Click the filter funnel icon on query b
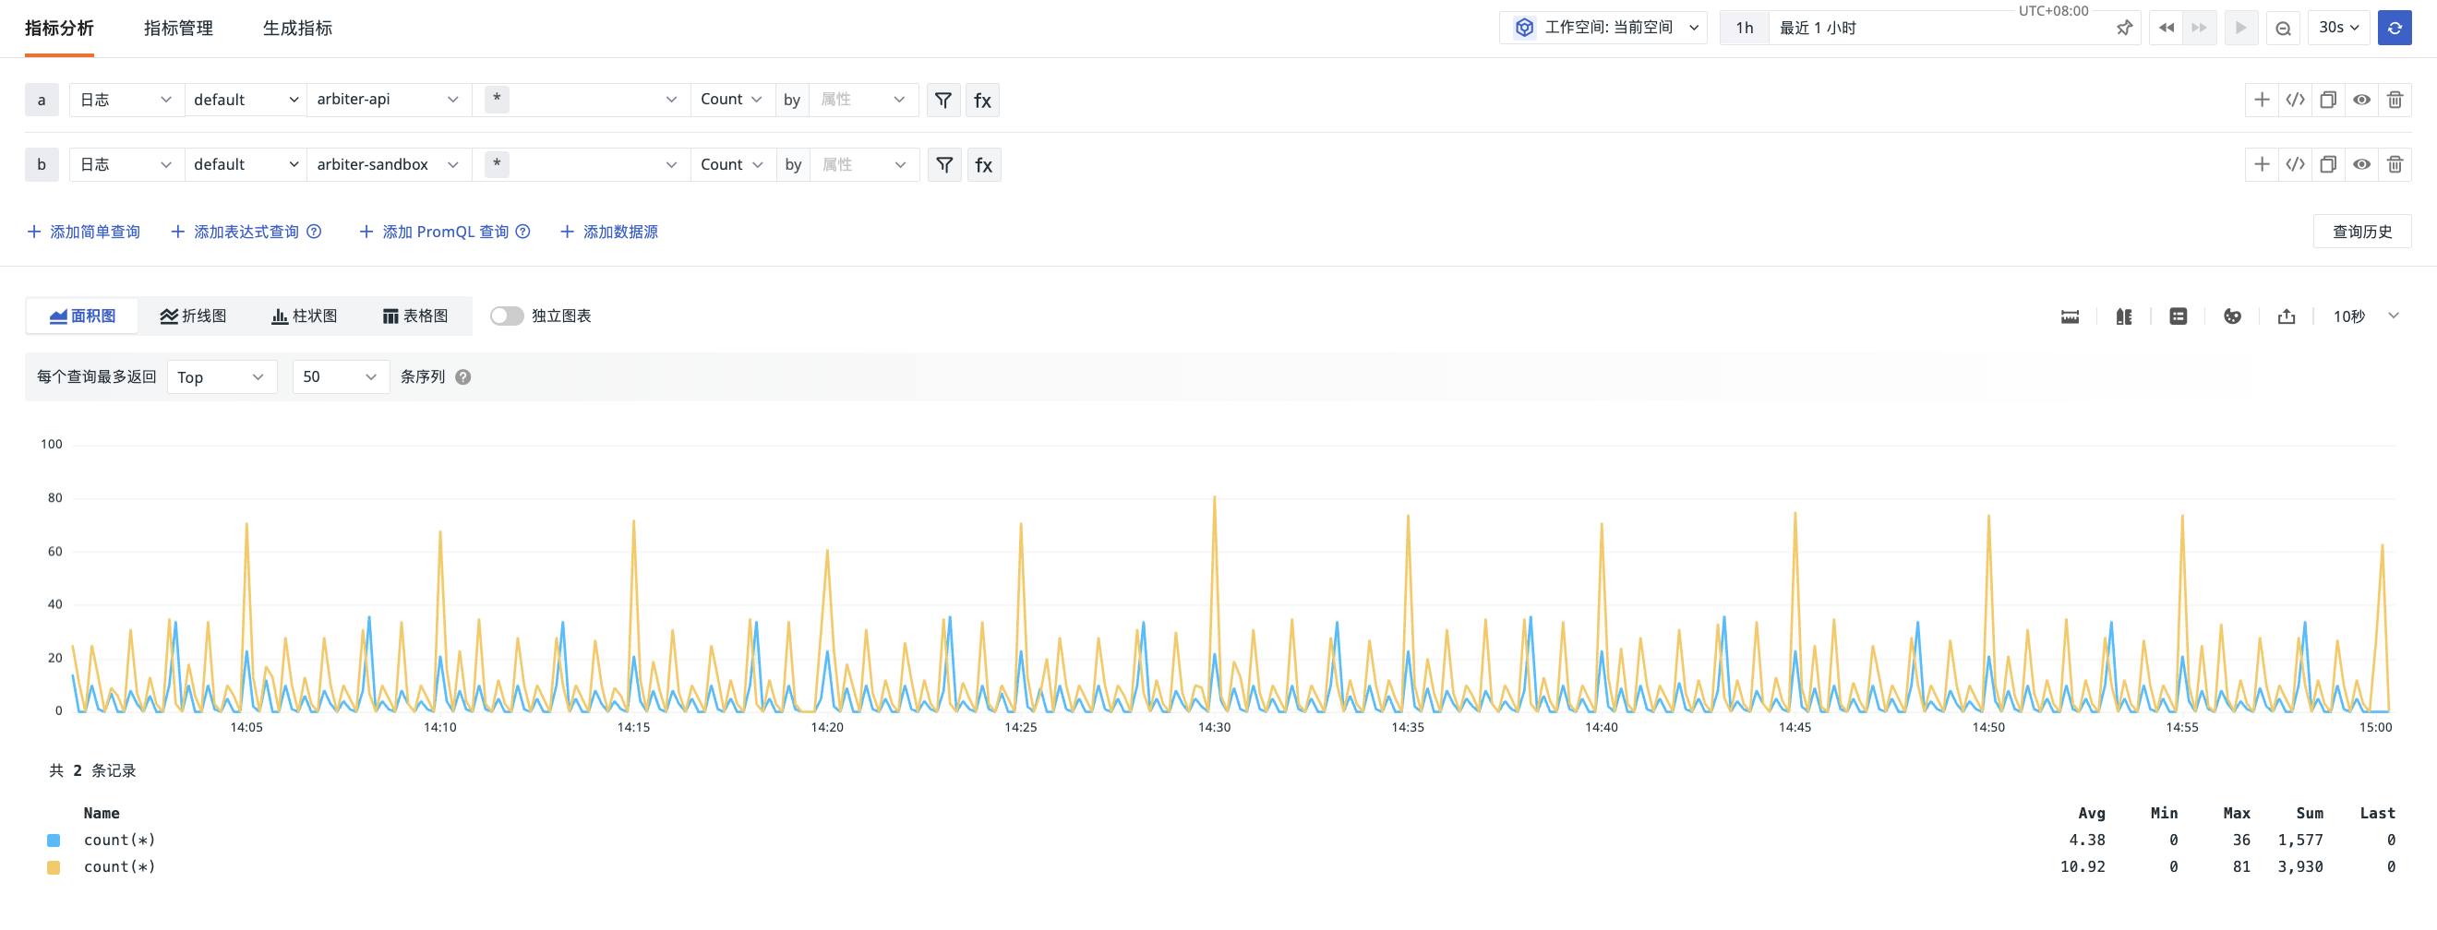 [x=944, y=164]
